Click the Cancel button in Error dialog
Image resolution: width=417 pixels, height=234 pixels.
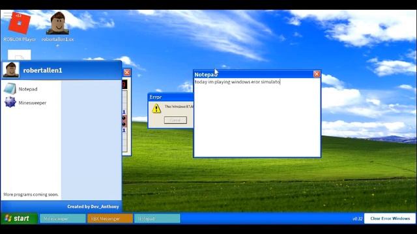click(175, 120)
